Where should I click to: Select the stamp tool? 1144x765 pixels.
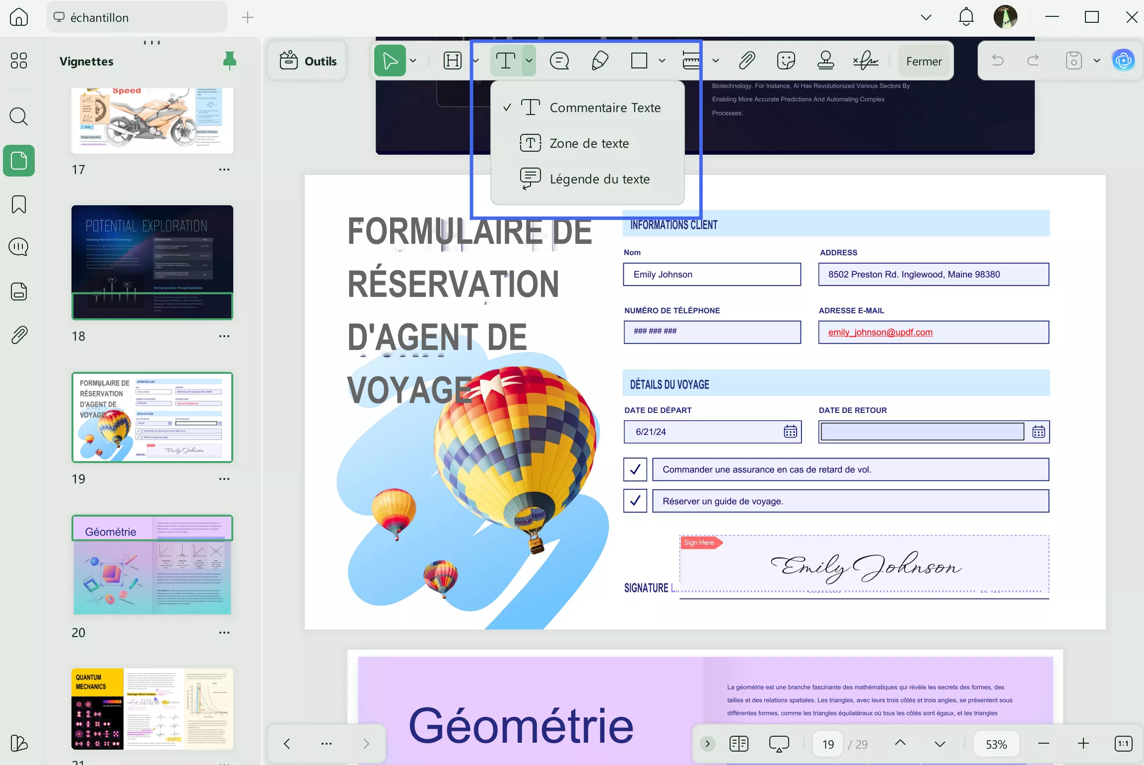click(825, 61)
